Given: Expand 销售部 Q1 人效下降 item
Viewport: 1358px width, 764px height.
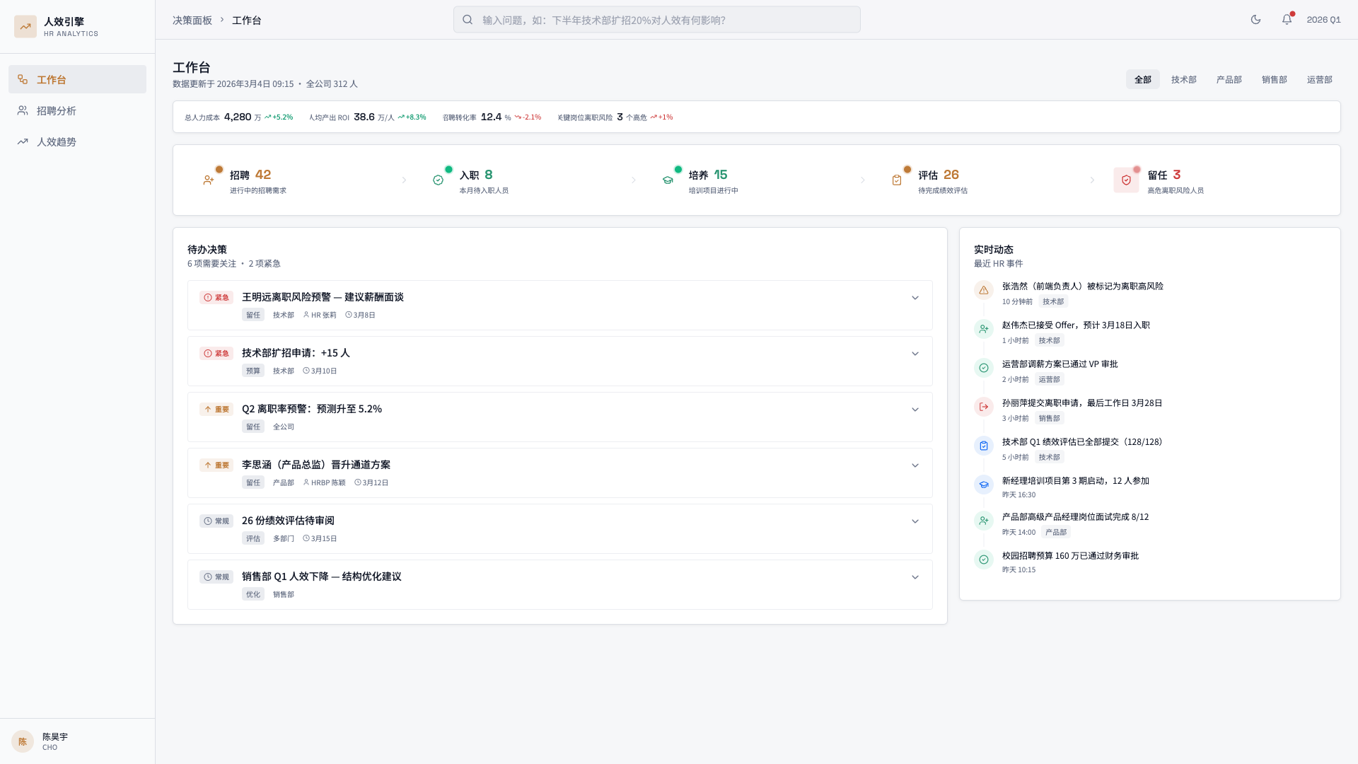Looking at the screenshot, I should point(915,577).
